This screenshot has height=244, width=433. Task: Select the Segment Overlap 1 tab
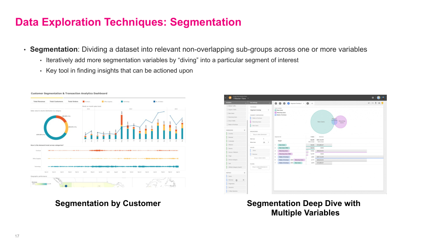[x=297, y=103]
